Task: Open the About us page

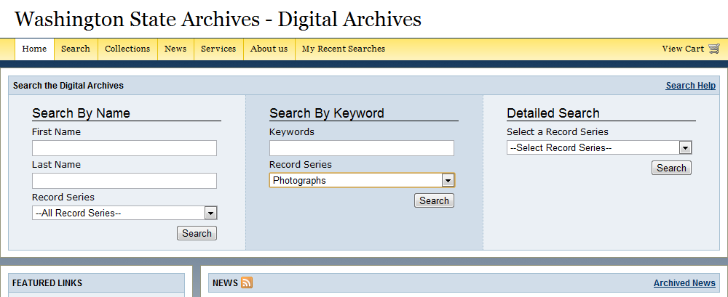Action: point(269,49)
